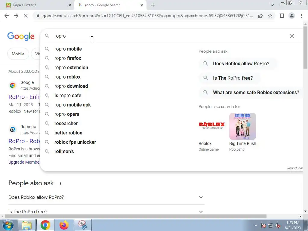Image resolution: width=308 pixels, height=231 pixels.
Task: Open the RoPro - Enh... Chrome store result
Action: 24,97
